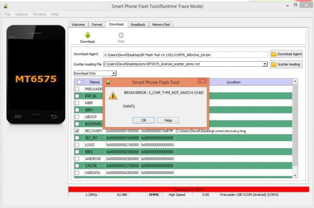Open the Help menu
Viewport: 314px width, 208px height.
(54, 14)
